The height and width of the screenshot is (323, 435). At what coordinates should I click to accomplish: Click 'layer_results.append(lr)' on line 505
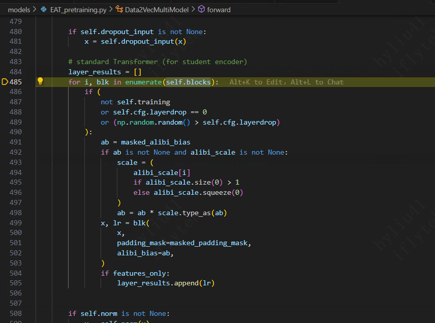coord(166,283)
